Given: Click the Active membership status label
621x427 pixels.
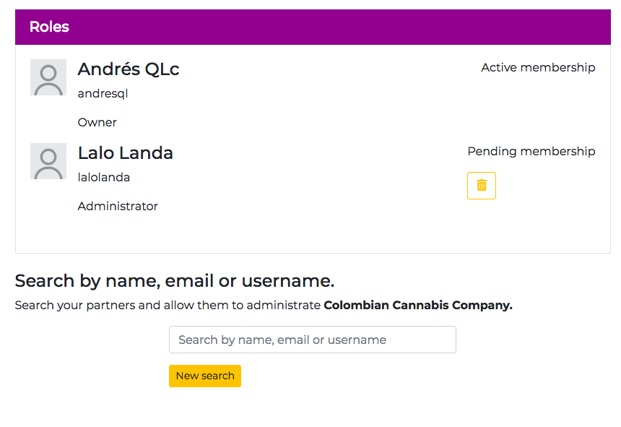Looking at the screenshot, I should pyautogui.click(x=538, y=67).
